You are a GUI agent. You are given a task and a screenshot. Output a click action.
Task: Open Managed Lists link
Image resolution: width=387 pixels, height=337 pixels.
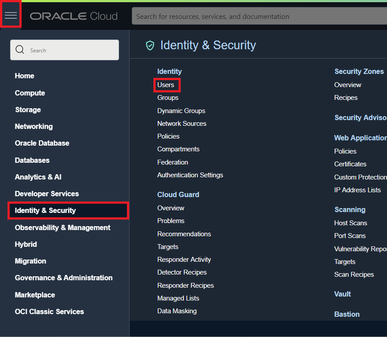click(178, 298)
